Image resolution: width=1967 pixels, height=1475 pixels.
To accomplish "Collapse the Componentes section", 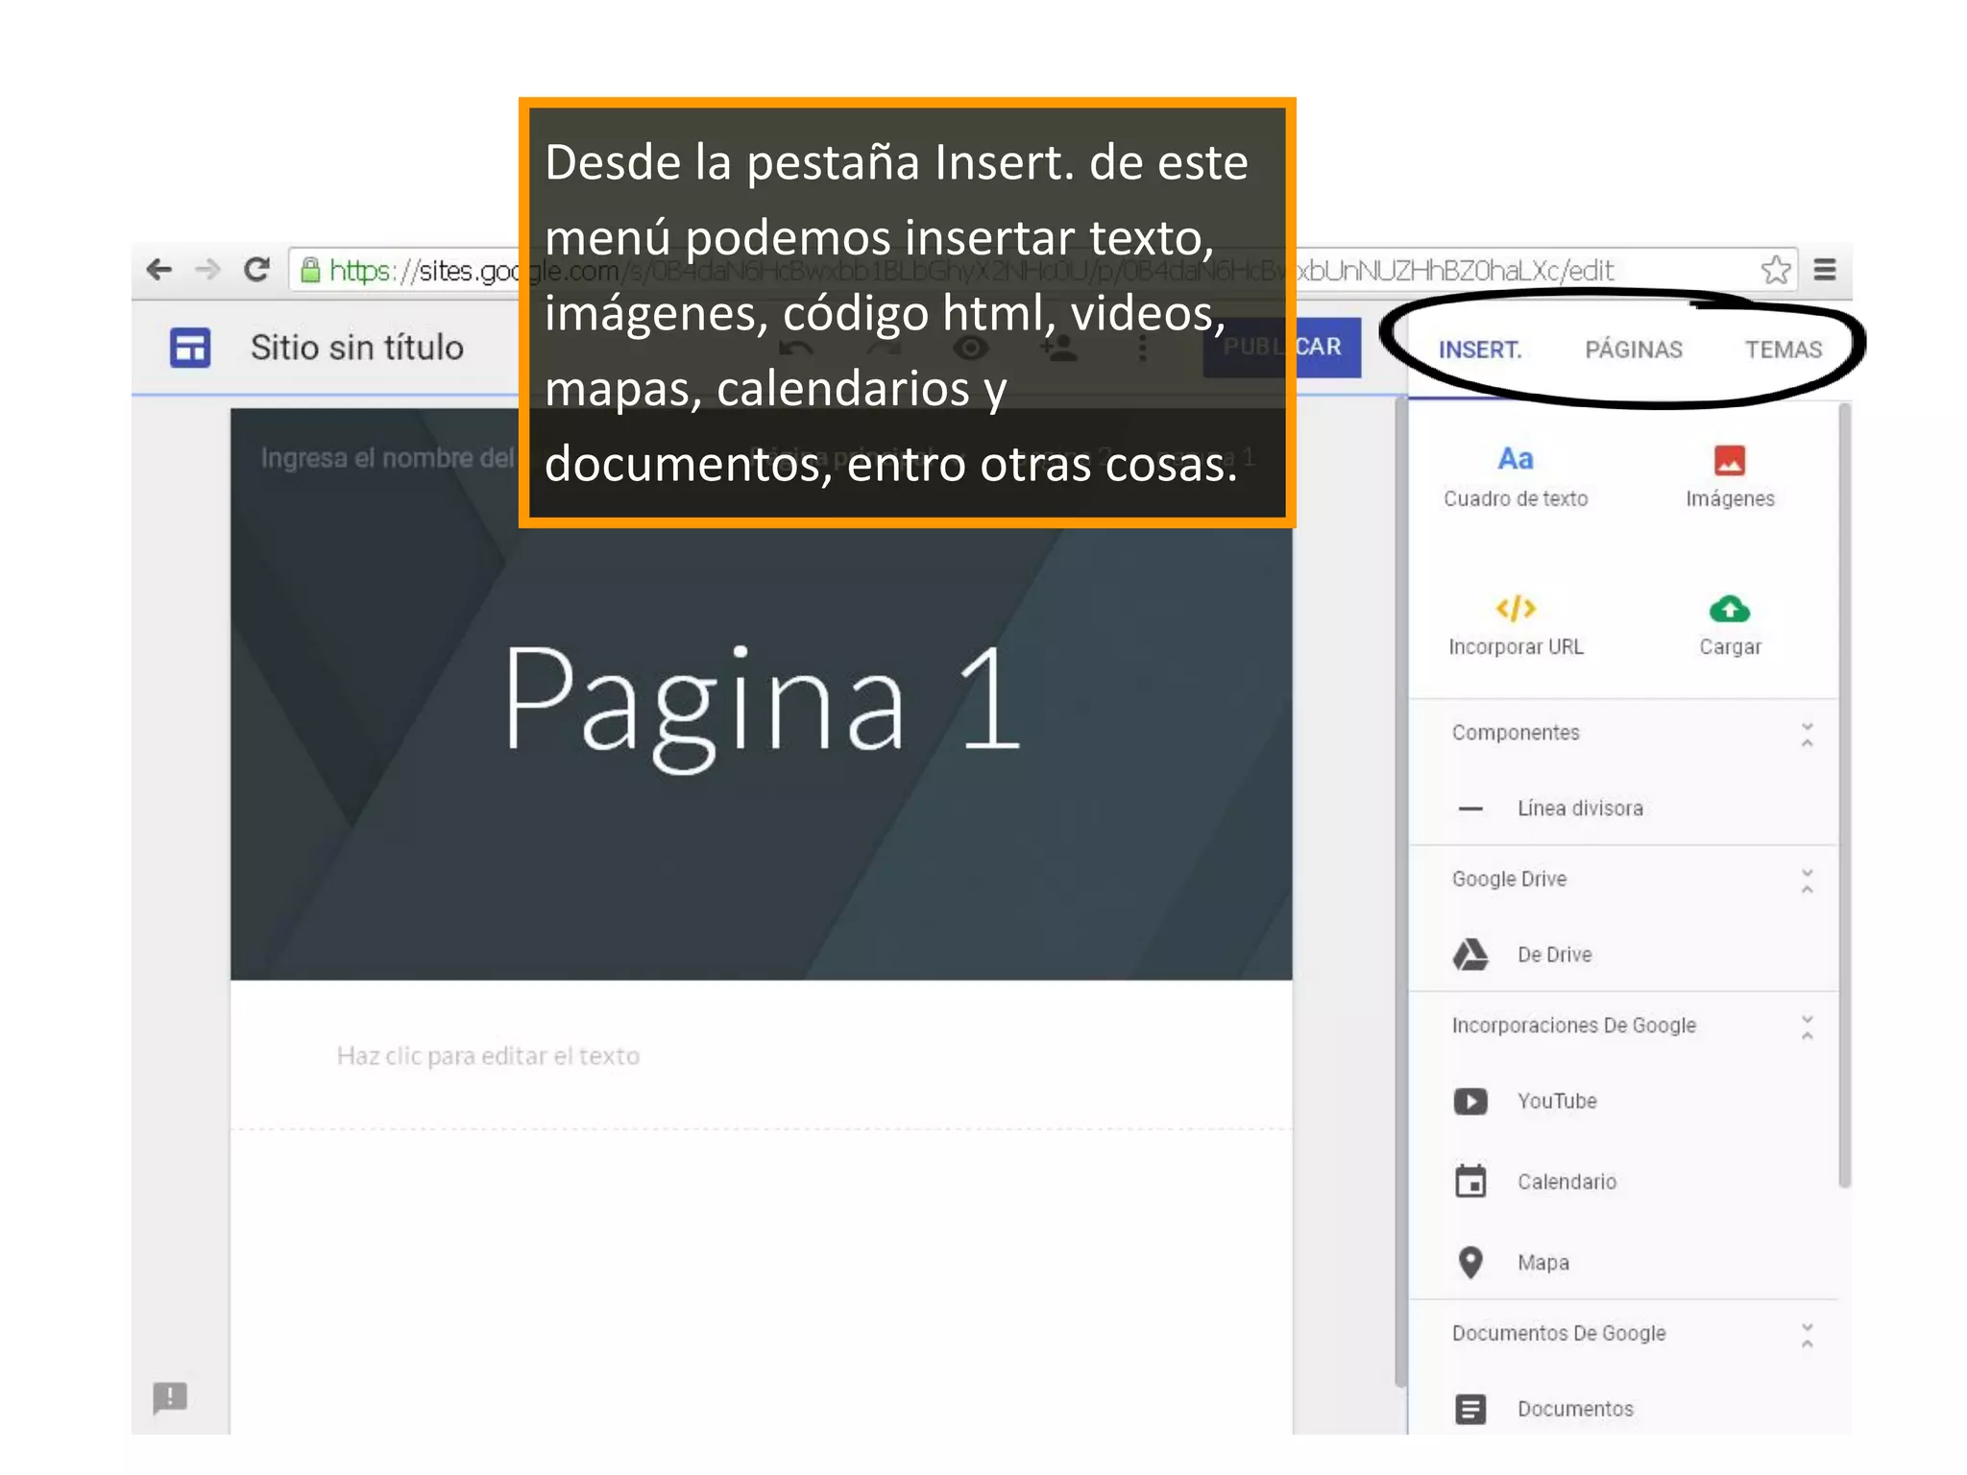I will pyautogui.click(x=1807, y=735).
